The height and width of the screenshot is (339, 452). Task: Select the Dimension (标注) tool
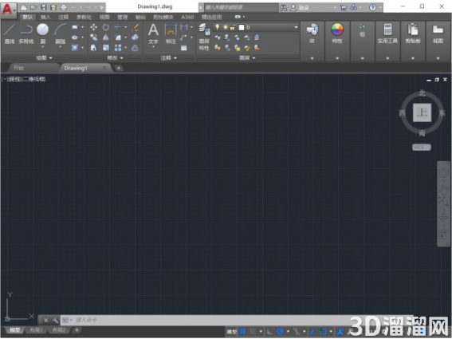point(171,34)
